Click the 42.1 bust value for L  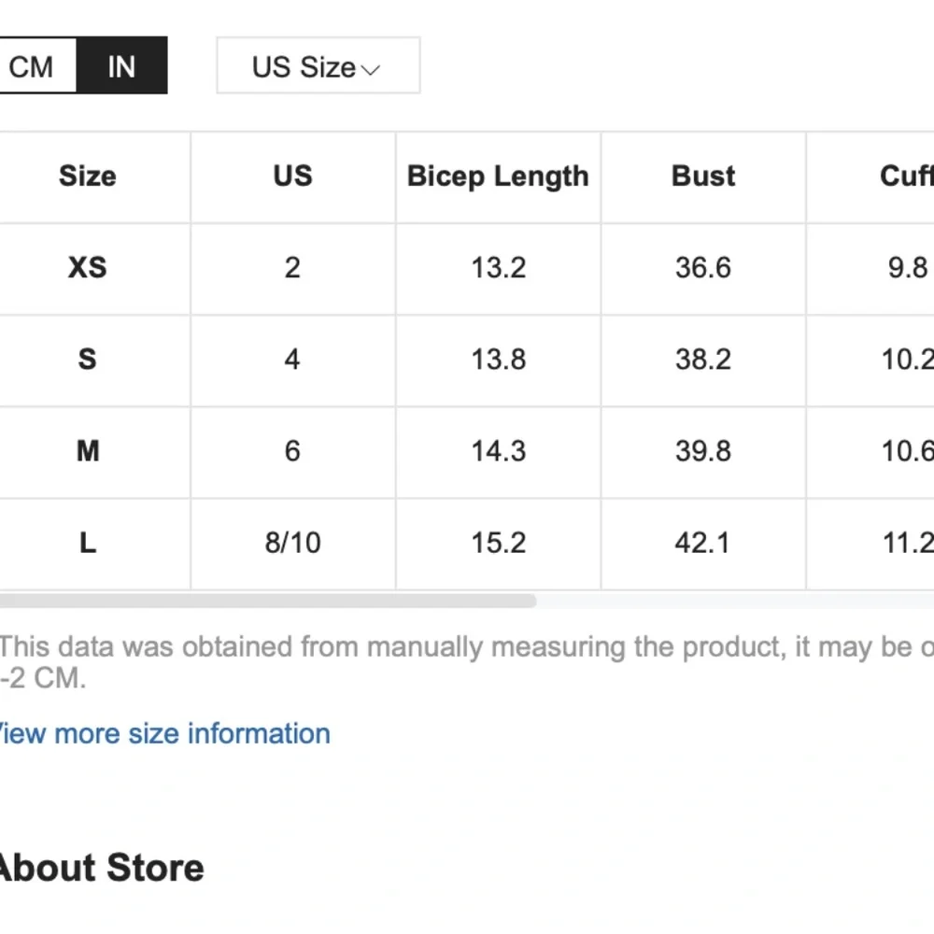point(703,543)
